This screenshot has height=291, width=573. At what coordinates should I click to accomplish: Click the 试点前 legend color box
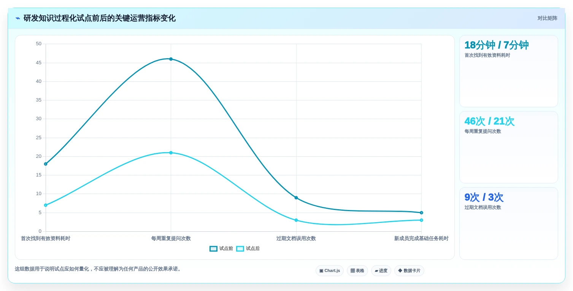[x=213, y=249]
